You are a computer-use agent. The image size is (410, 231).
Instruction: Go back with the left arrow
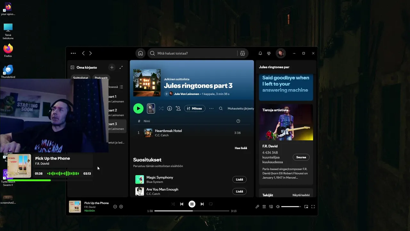[83, 53]
